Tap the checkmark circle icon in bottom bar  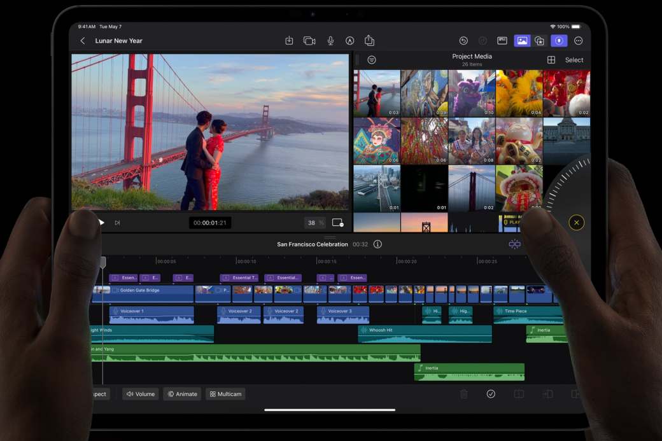(x=491, y=394)
